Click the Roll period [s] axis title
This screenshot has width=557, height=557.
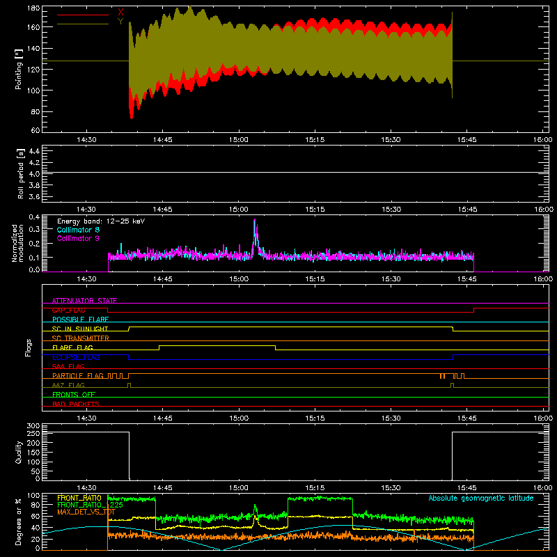[21, 173]
